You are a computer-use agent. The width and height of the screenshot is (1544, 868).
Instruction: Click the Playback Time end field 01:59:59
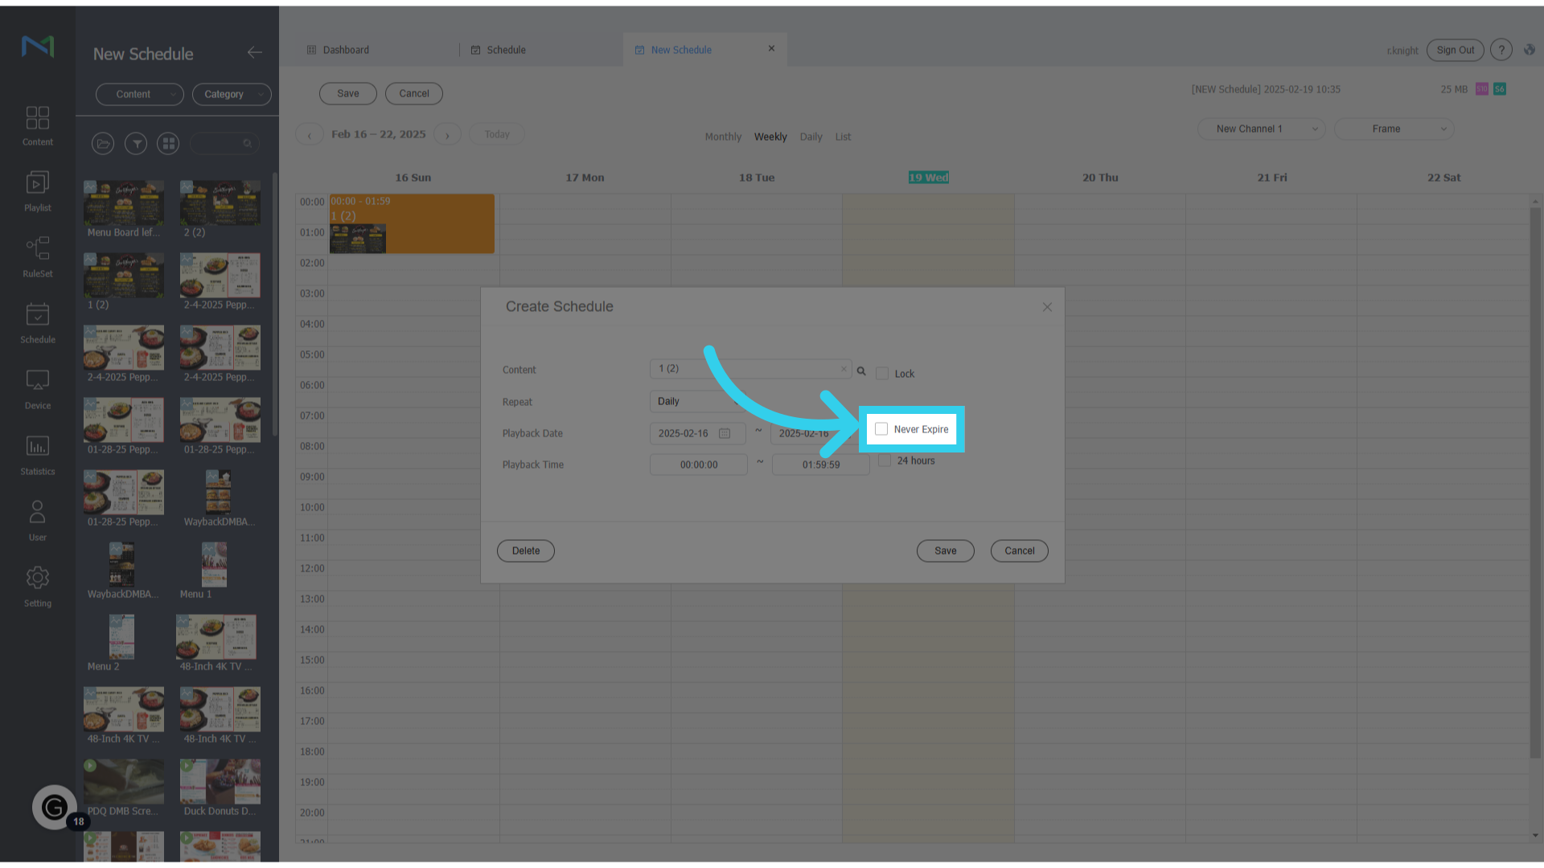(x=821, y=465)
